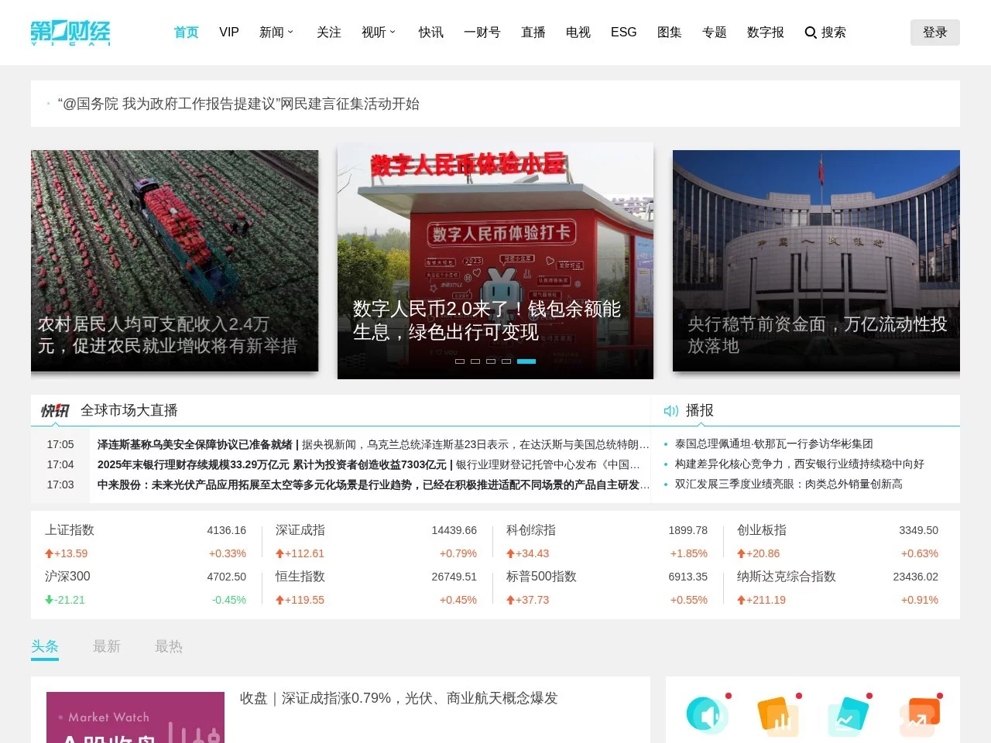Click the 播报 speaker icon
991x743 pixels.
click(x=670, y=411)
